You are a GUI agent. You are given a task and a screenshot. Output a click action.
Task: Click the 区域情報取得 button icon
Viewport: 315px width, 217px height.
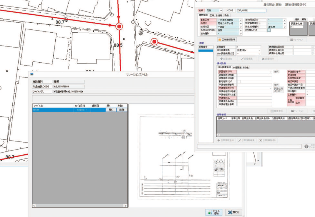(220, 39)
